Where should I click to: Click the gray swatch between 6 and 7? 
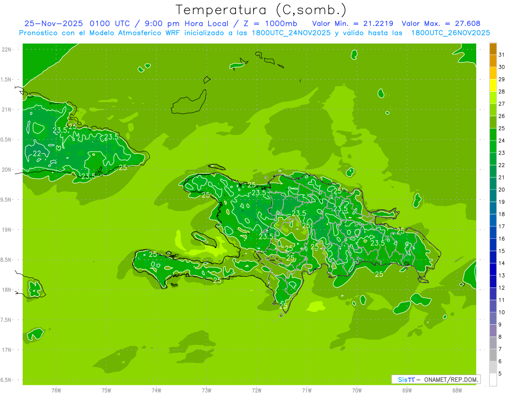pos(493,355)
